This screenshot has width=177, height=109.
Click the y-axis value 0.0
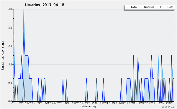pos(10,101)
